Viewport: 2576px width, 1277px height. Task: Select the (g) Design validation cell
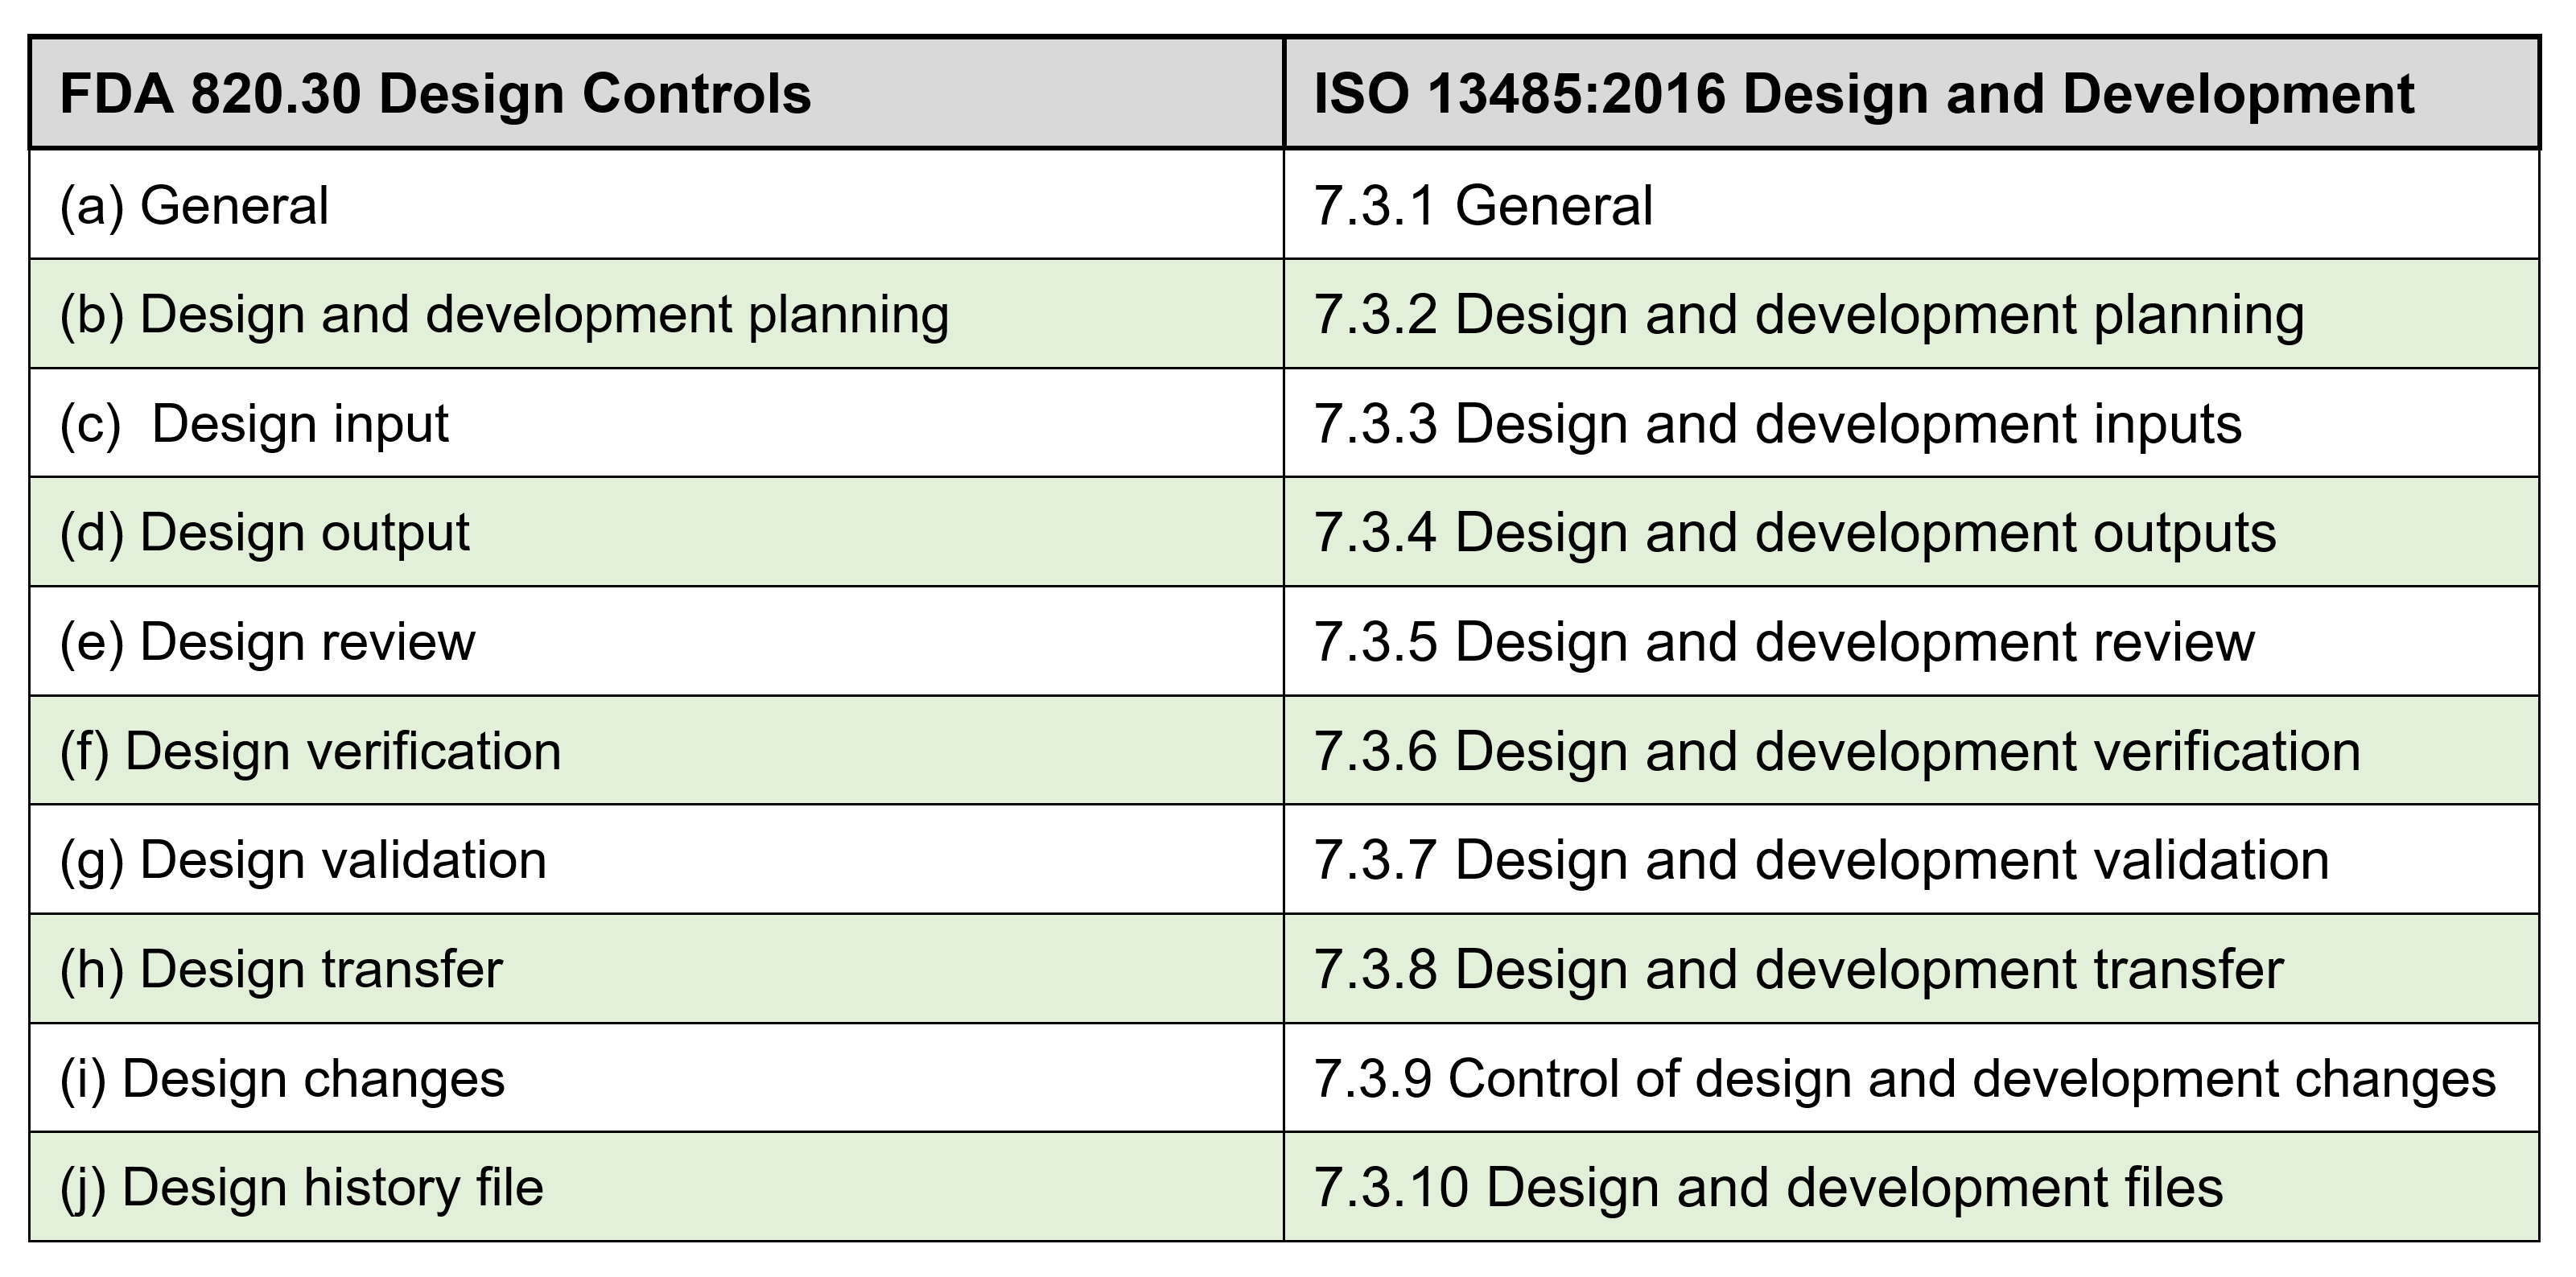[303, 860]
